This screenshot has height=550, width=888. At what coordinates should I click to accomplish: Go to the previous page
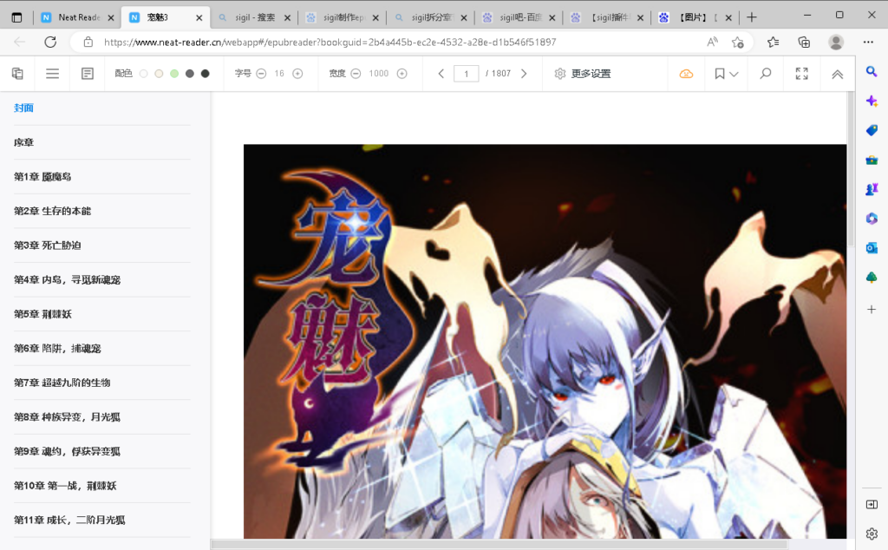[x=441, y=74]
